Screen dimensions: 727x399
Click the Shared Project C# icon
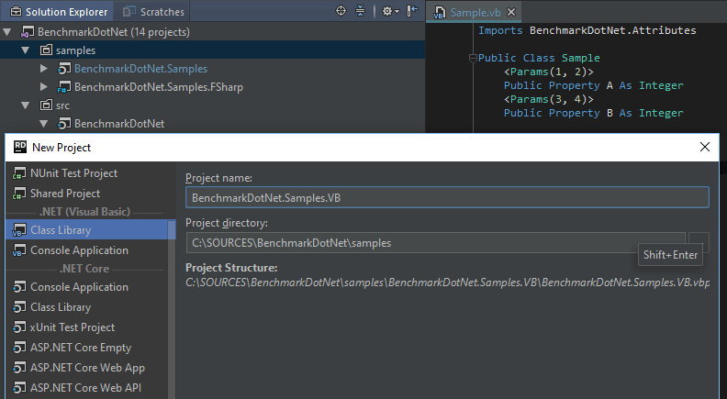19,194
